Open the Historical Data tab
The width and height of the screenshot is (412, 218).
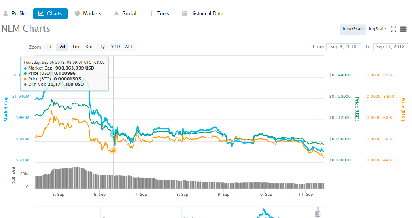point(202,14)
